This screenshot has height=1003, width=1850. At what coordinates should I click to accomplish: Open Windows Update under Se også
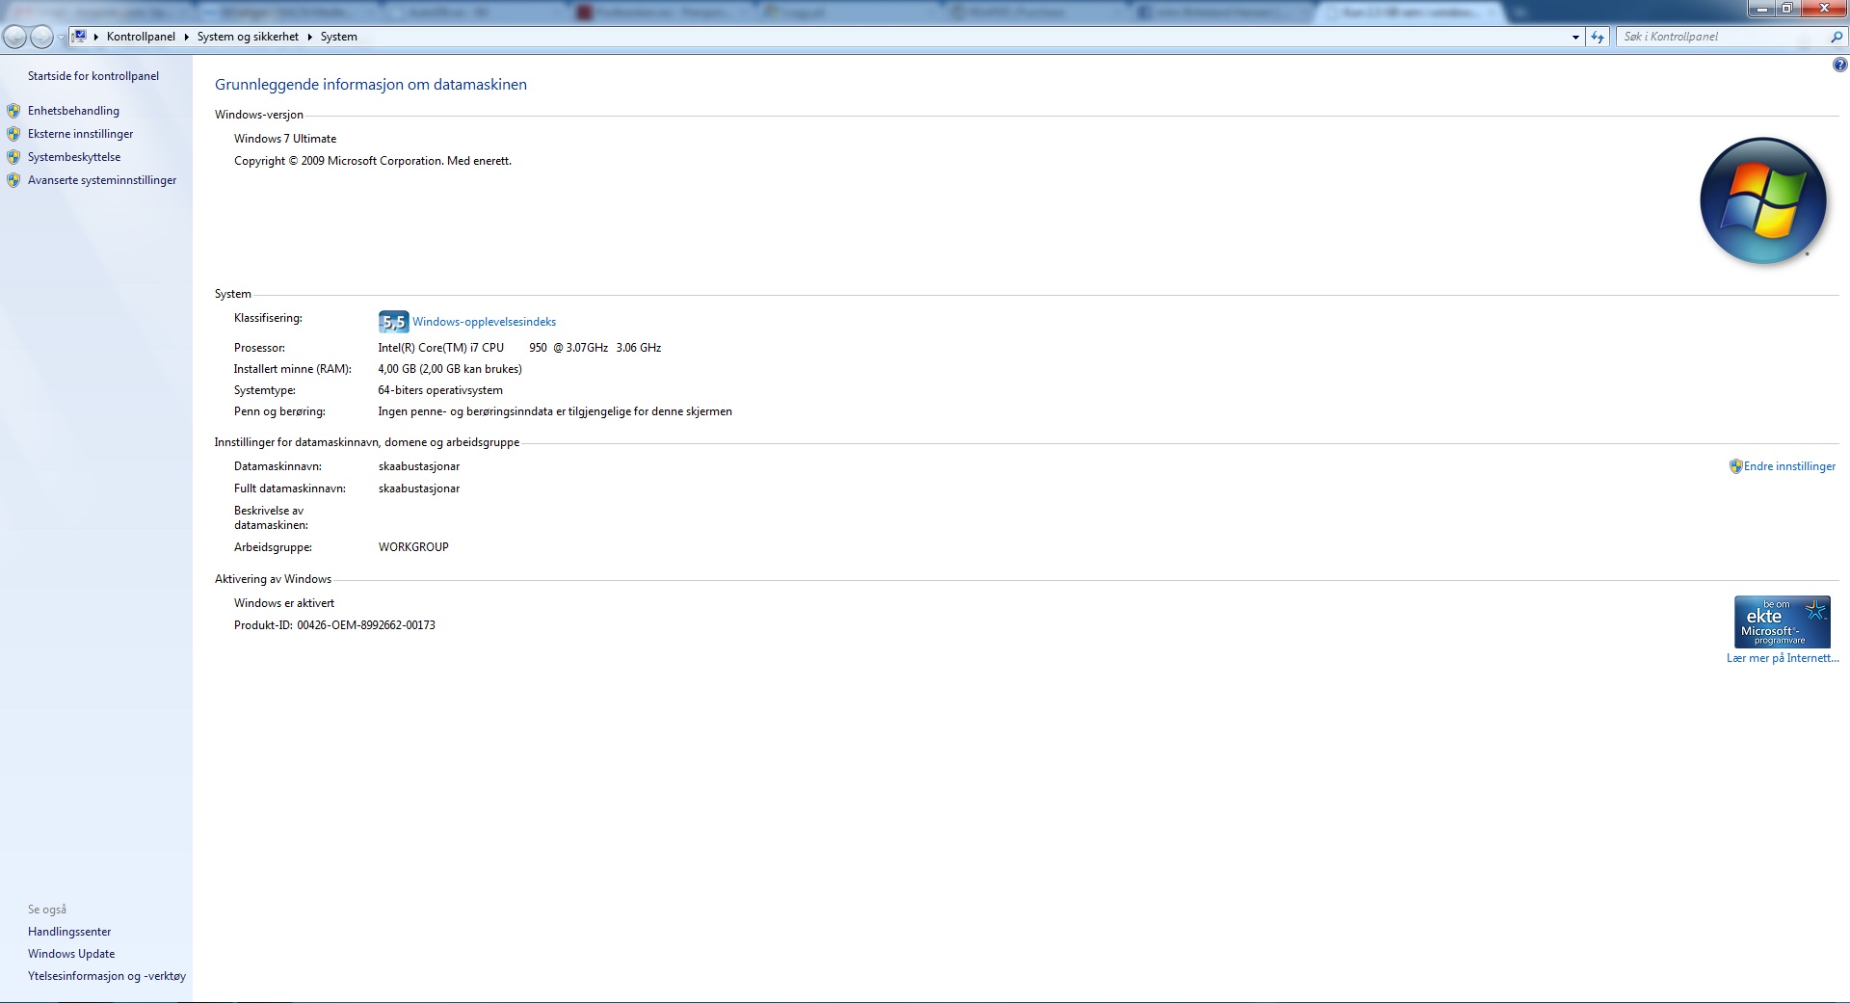click(x=71, y=954)
